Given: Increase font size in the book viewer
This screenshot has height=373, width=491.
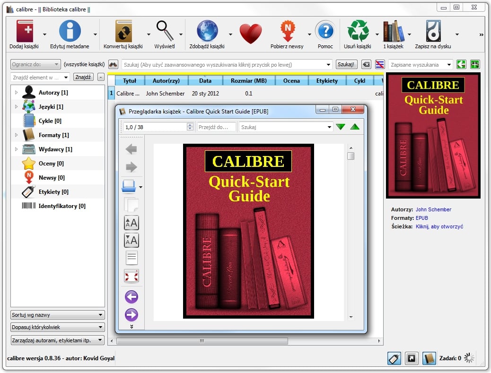Looking at the screenshot, I should (132, 223).
